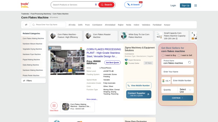Focus the Enter Mobile Number field

pos(183,81)
